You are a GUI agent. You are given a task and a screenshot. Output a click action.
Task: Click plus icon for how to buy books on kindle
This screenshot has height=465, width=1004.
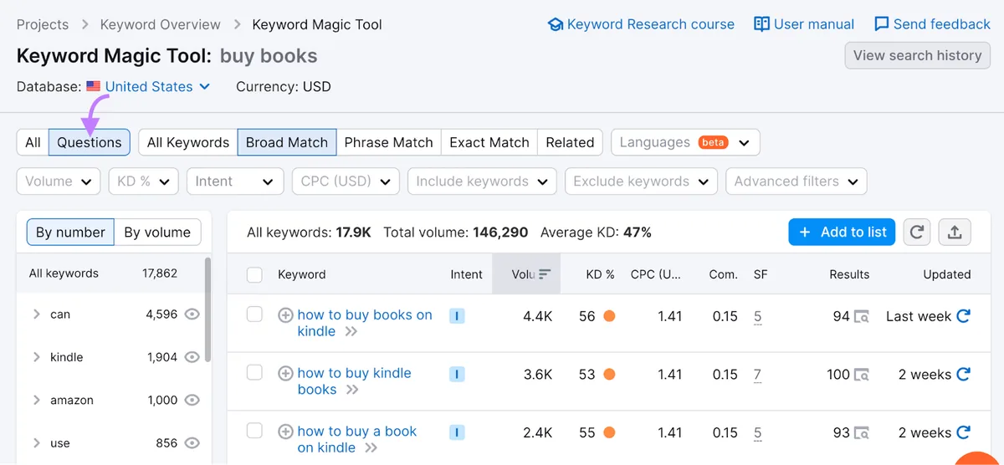(x=285, y=315)
